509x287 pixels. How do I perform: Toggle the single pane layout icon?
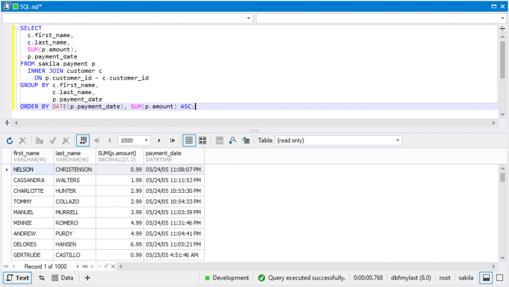(x=500, y=278)
